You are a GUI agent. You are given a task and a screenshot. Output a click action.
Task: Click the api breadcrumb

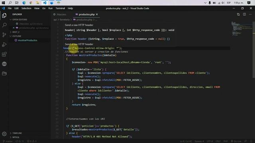[55, 19]
